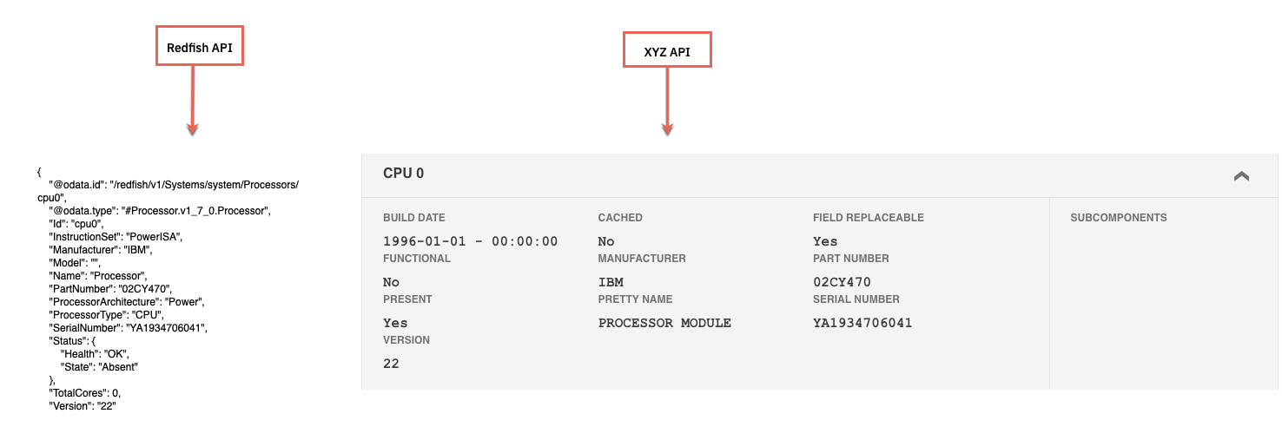Click the PRETTY NAME value PROCESSOR MODULE
This screenshot has height=427, width=1282.
pyautogui.click(x=664, y=323)
